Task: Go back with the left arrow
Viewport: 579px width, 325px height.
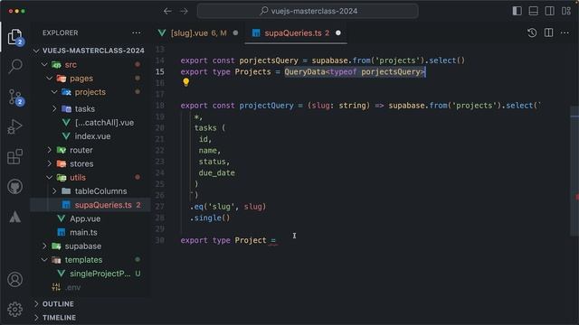Action: pyautogui.click(x=167, y=11)
